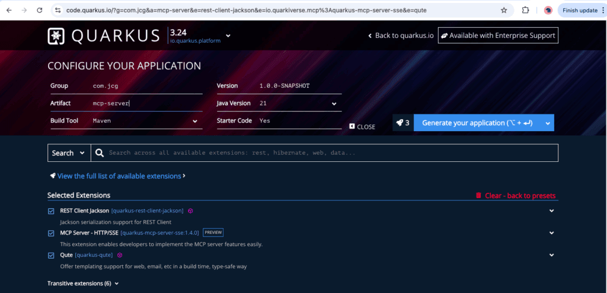Open the Chrome profile avatar
The image size is (607, 293).
point(548,11)
